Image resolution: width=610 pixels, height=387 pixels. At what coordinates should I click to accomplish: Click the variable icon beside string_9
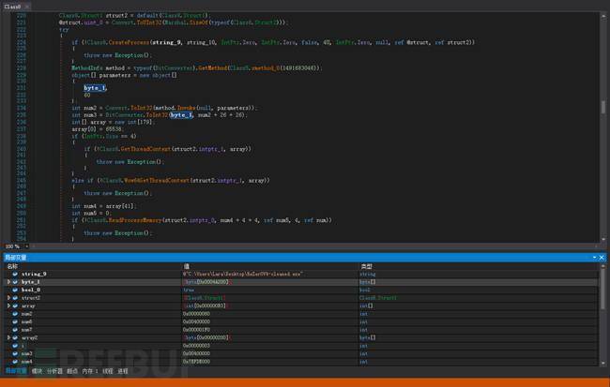click(x=16, y=274)
